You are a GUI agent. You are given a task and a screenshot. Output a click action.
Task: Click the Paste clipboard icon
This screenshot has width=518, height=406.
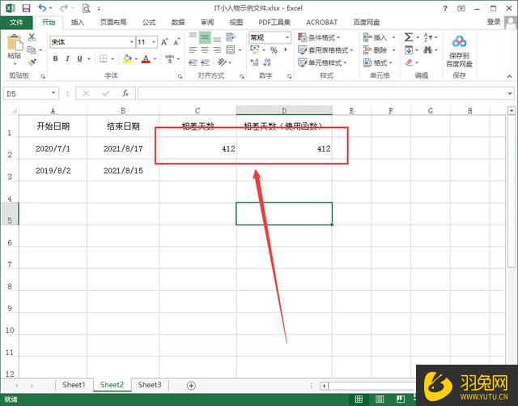pos(15,42)
